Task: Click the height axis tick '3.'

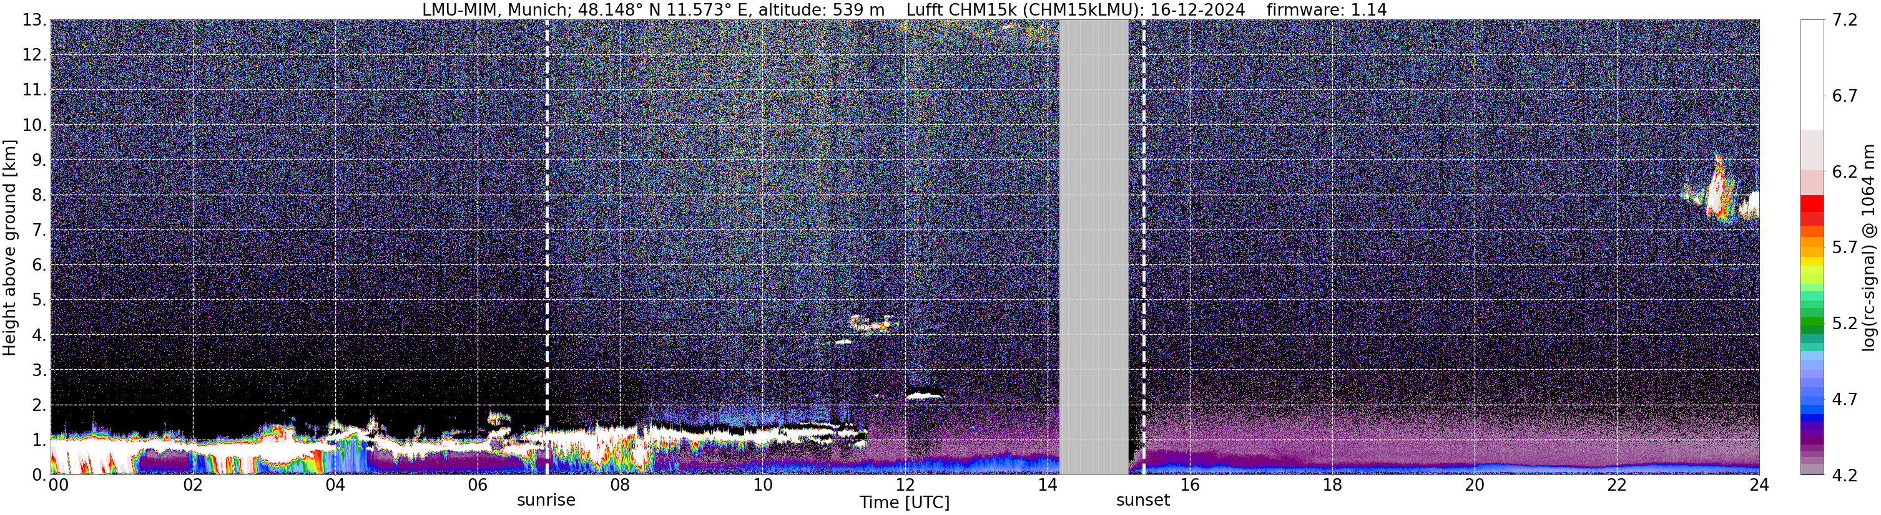Action: pos(39,370)
